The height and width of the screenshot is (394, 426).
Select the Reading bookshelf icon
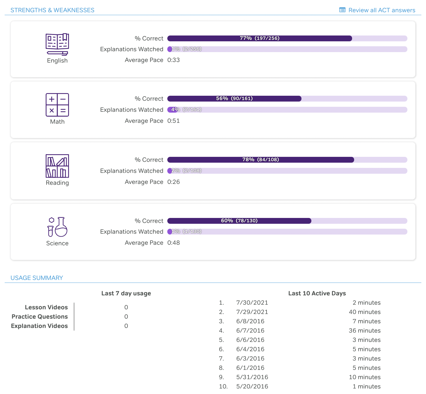pyautogui.click(x=57, y=166)
